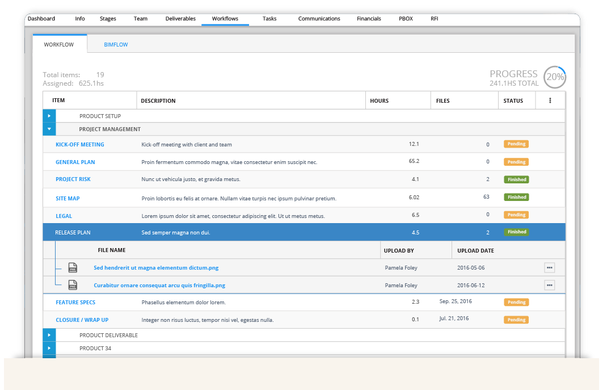The height and width of the screenshot is (390, 607).
Task: Open the Deliverables tab
Action: tap(180, 19)
